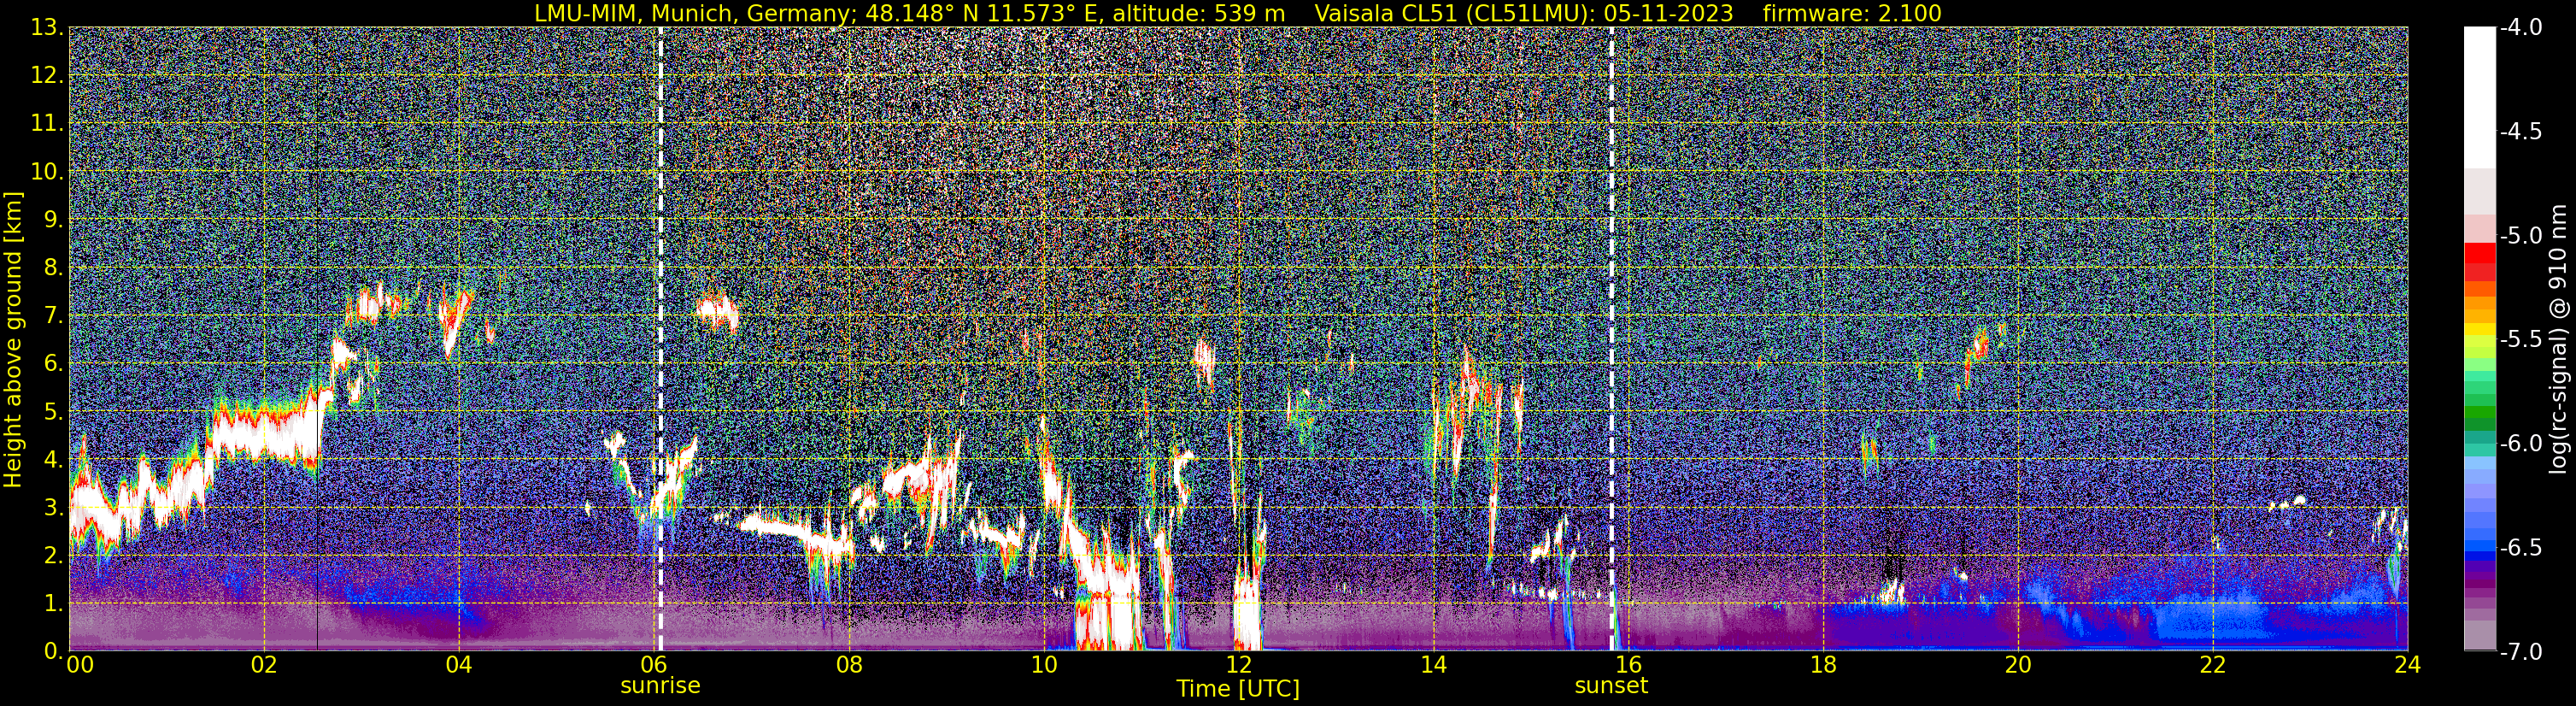
Task: Pick the bright blue colorbar band near -6.5
Action: tap(2479, 548)
